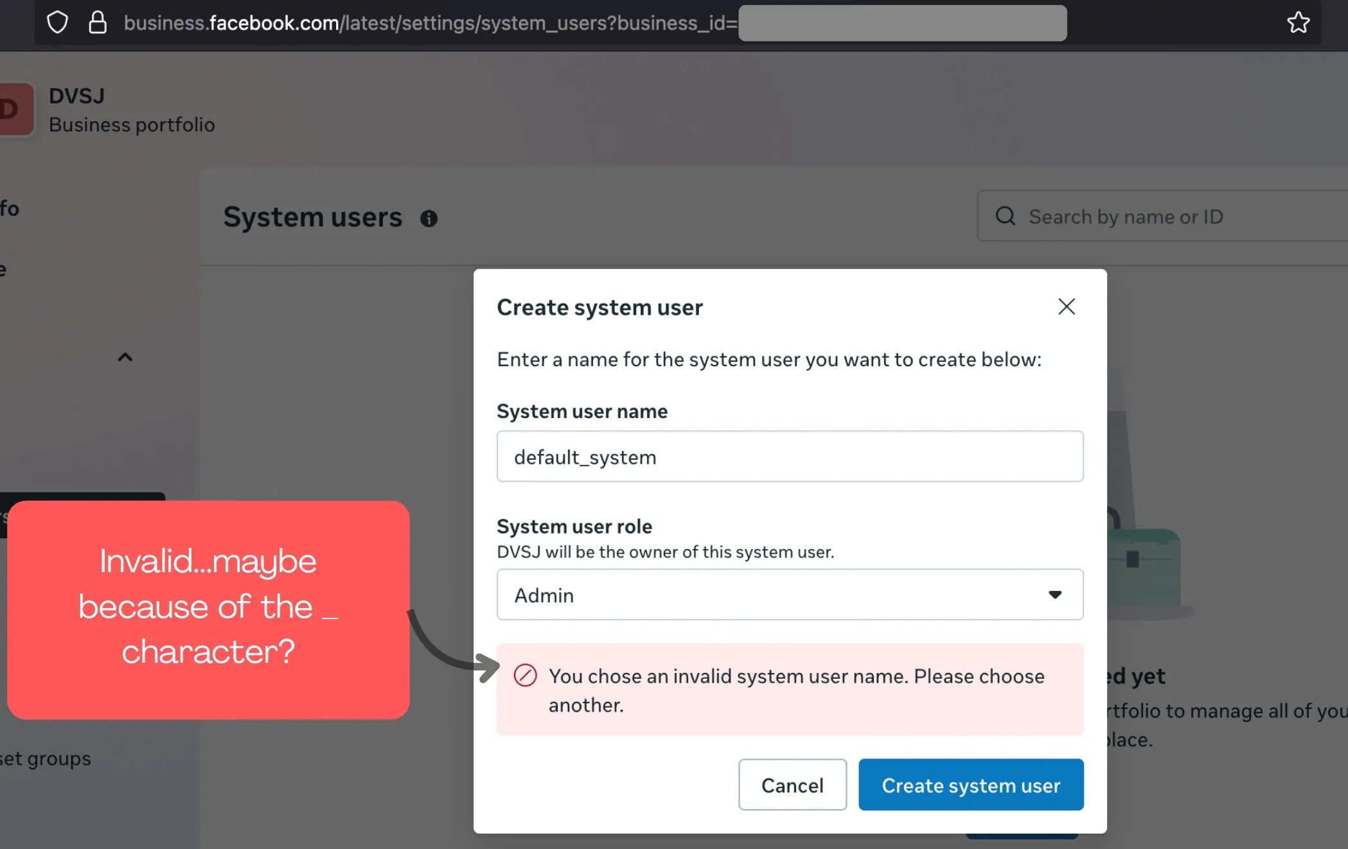Click the invalid system user name error message

pyautogui.click(x=795, y=690)
